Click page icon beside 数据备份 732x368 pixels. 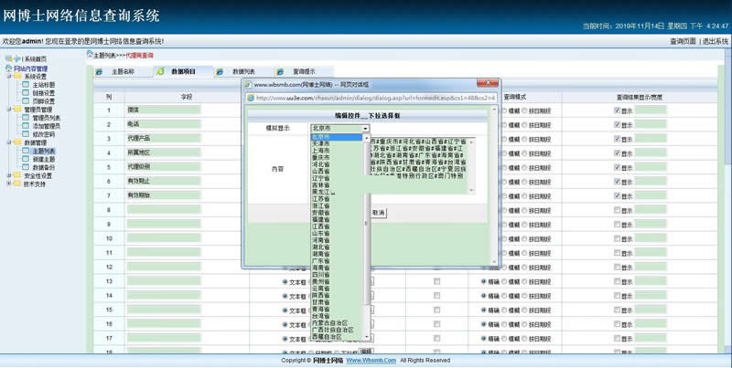(26, 167)
